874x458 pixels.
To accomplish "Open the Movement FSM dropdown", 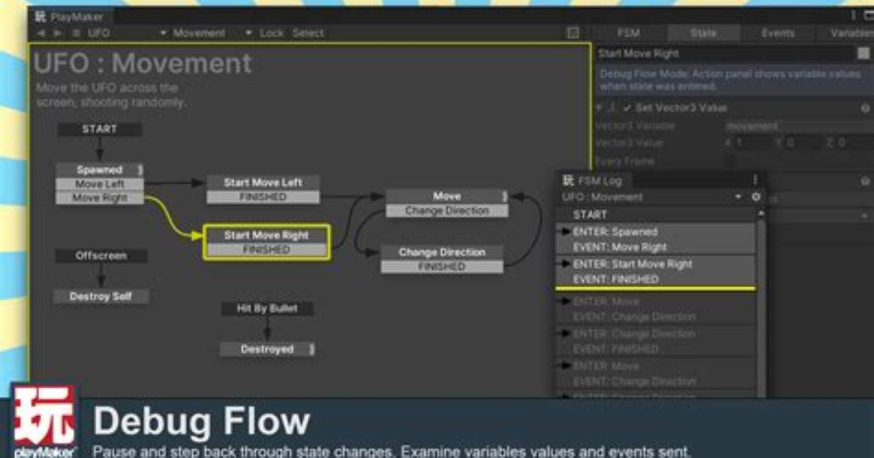I will (211, 34).
